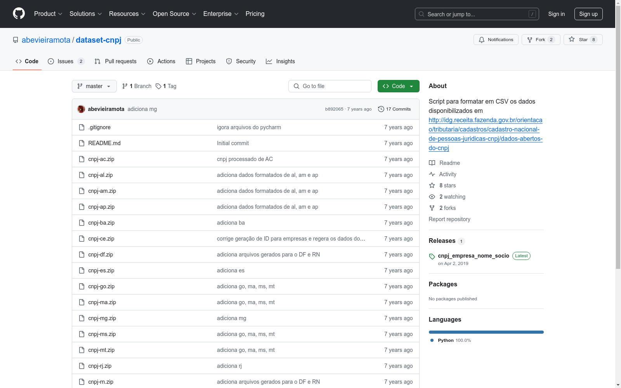The image size is (621, 388).
Task: Open the Releases section heading
Action: point(442,241)
